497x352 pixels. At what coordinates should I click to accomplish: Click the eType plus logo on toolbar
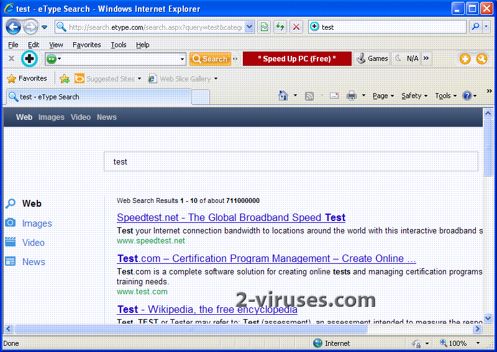point(29,58)
